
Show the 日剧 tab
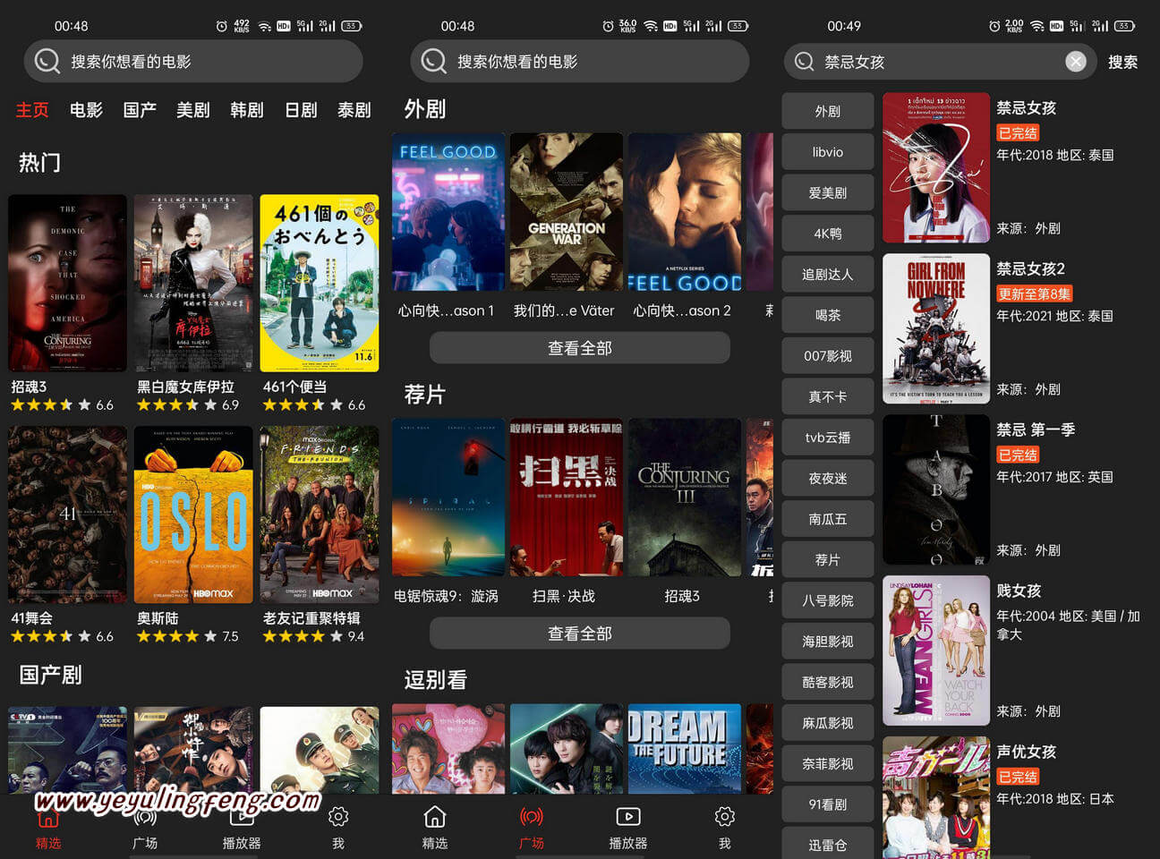301,110
